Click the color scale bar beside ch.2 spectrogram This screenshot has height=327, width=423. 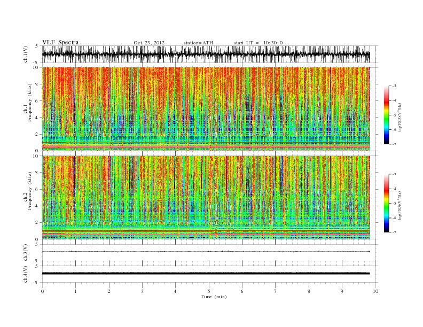point(386,204)
